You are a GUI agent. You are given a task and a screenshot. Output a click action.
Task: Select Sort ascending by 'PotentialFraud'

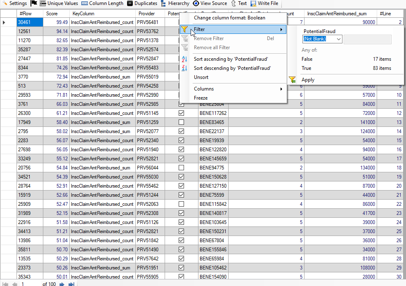click(231, 59)
